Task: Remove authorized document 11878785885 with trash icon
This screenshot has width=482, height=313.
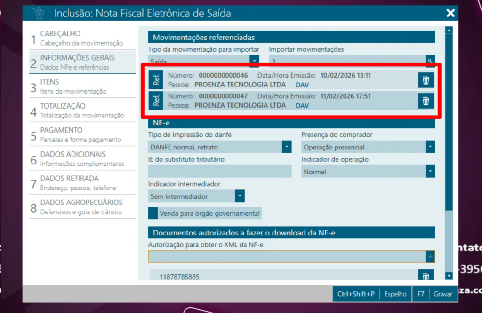Action: pos(426,277)
